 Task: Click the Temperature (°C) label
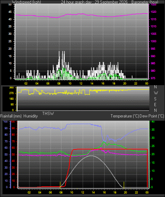click(125, 116)
